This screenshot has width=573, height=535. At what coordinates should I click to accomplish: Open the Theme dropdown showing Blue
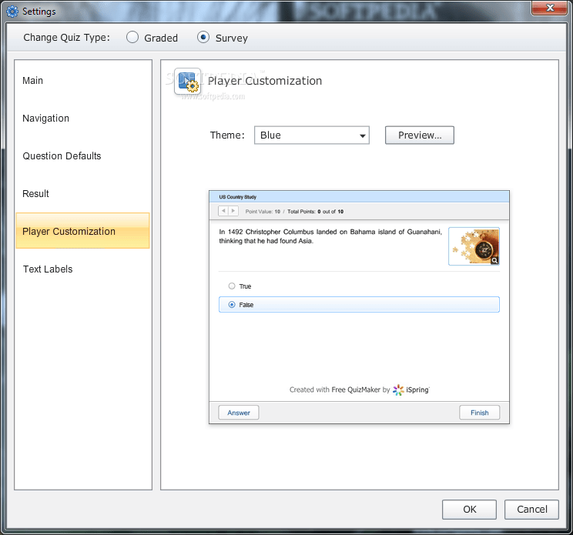point(312,135)
